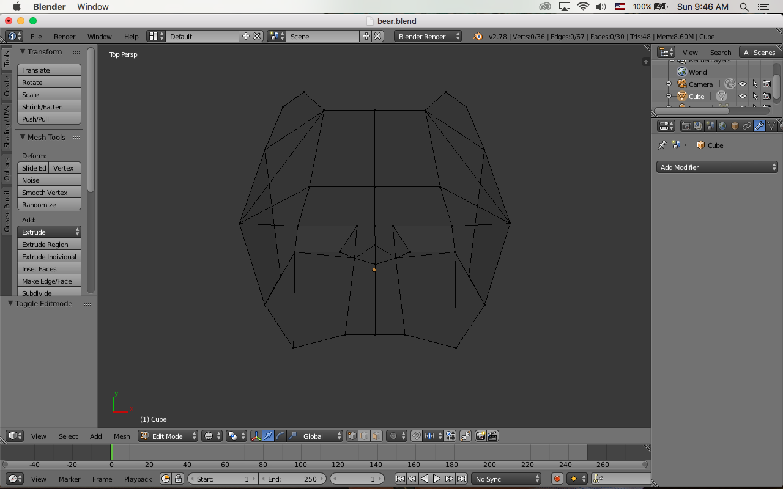Jump to the last frame
This screenshot has height=489, width=783.
pos(461,479)
